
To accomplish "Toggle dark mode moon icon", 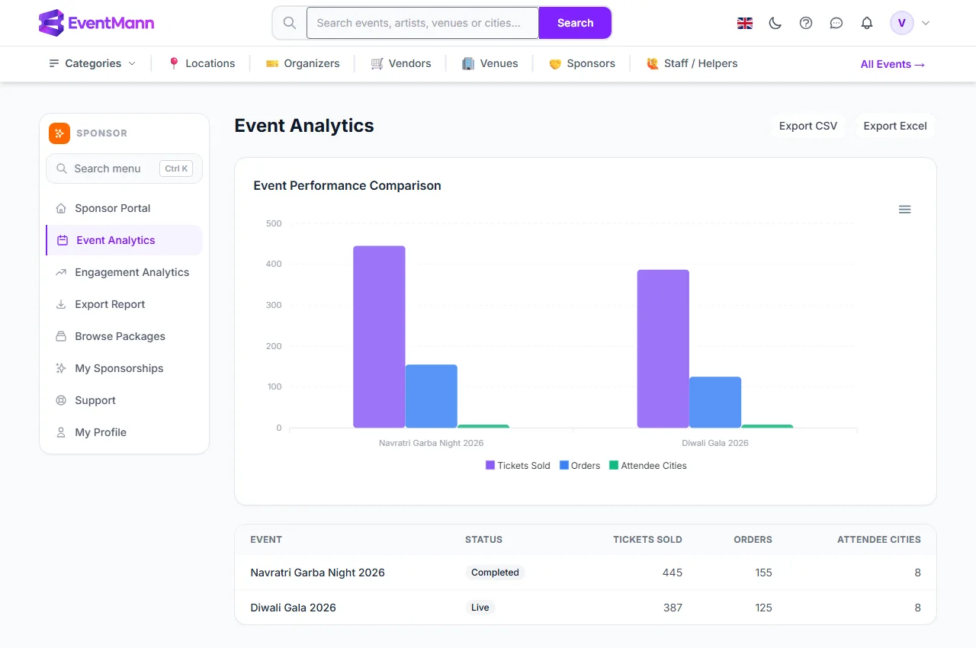I will (x=775, y=23).
